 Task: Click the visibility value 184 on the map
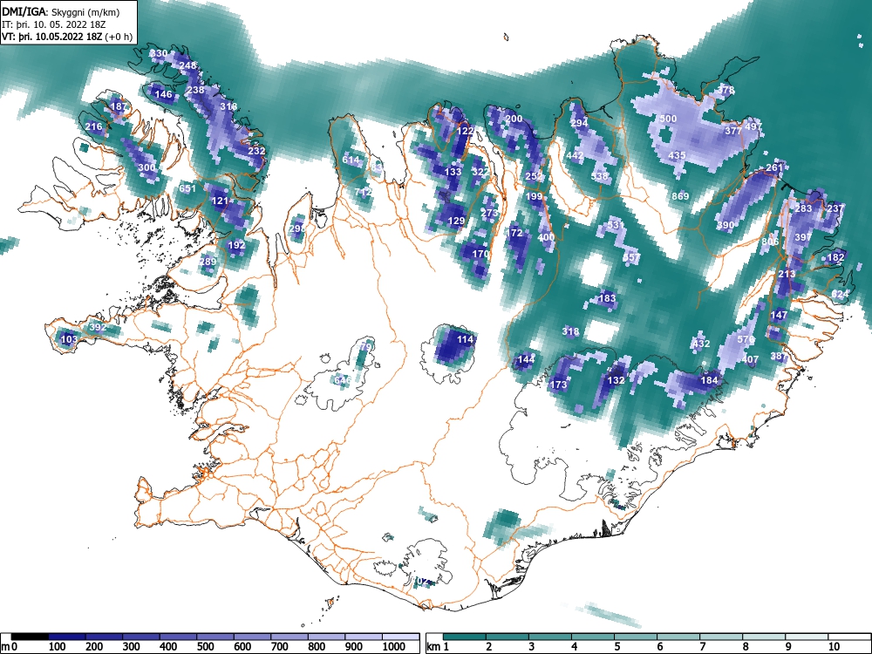tap(709, 380)
